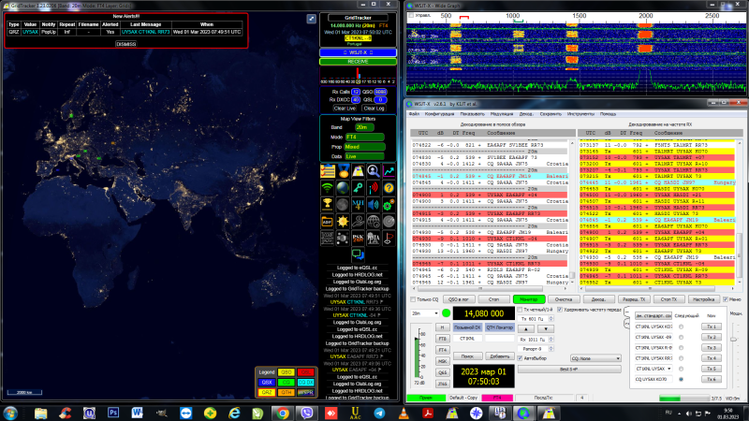Toggle the Автовыбор checkbox
The width and height of the screenshot is (749, 421).
point(520,358)
